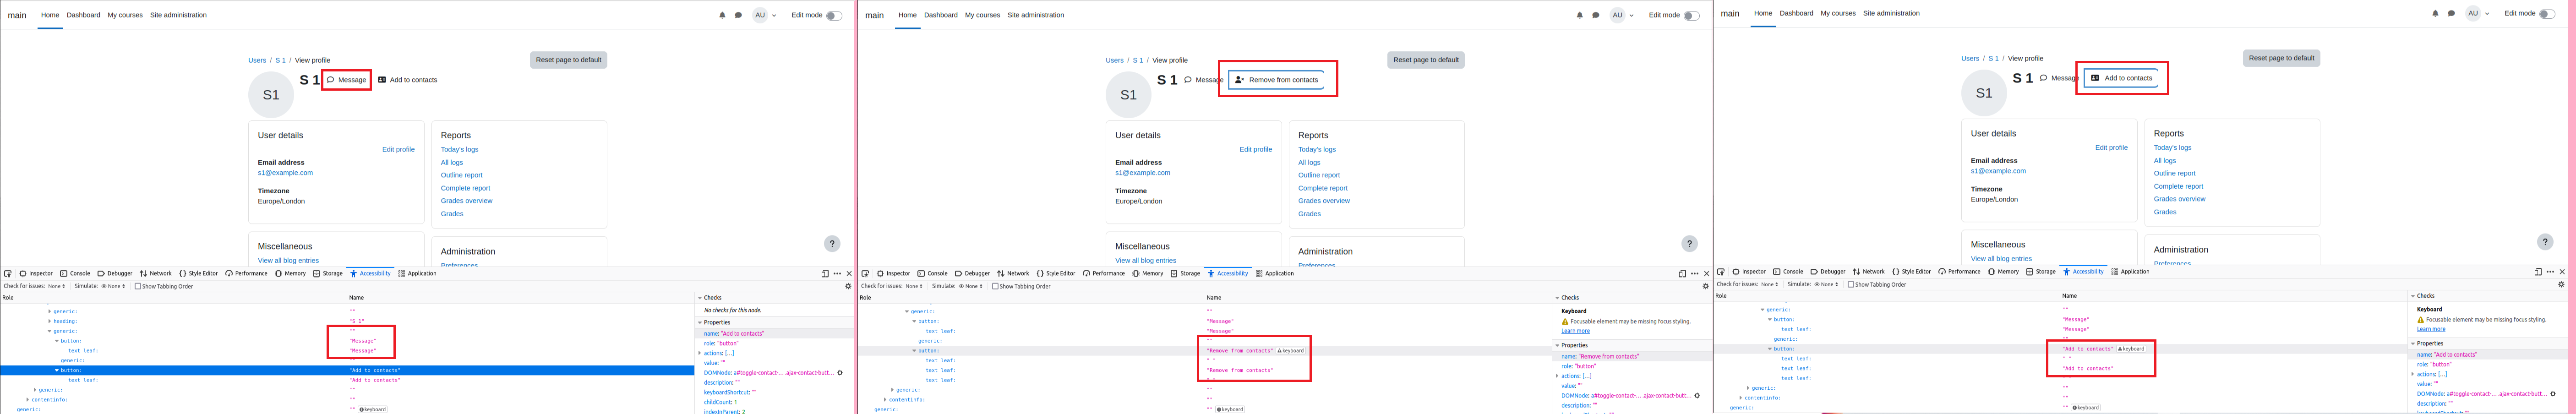Select DOMNode target icon in right screenshot properties
Screen dimensions: 2576x414
(2552, 394)
